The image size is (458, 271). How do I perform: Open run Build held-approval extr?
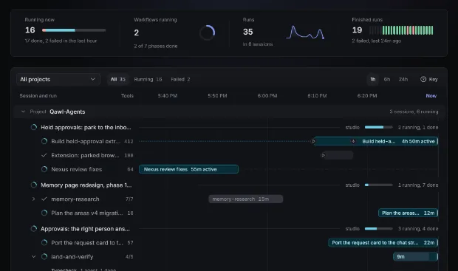[x=86, y=141]
